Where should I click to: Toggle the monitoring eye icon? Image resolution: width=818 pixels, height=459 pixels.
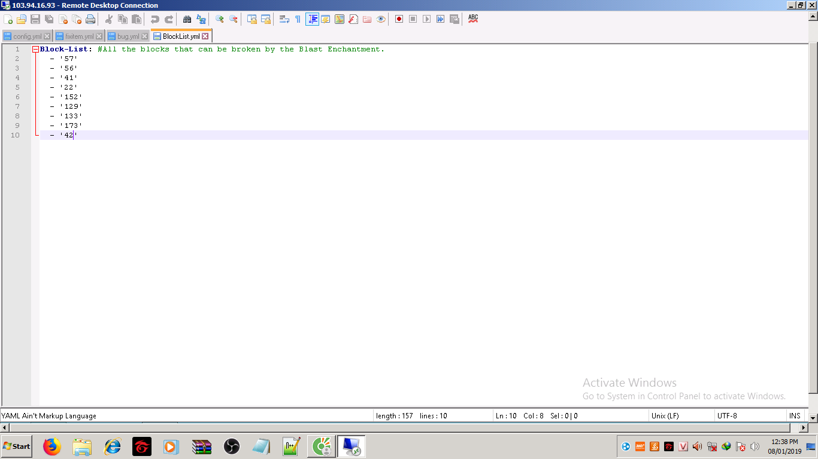[x=381, y=19]
